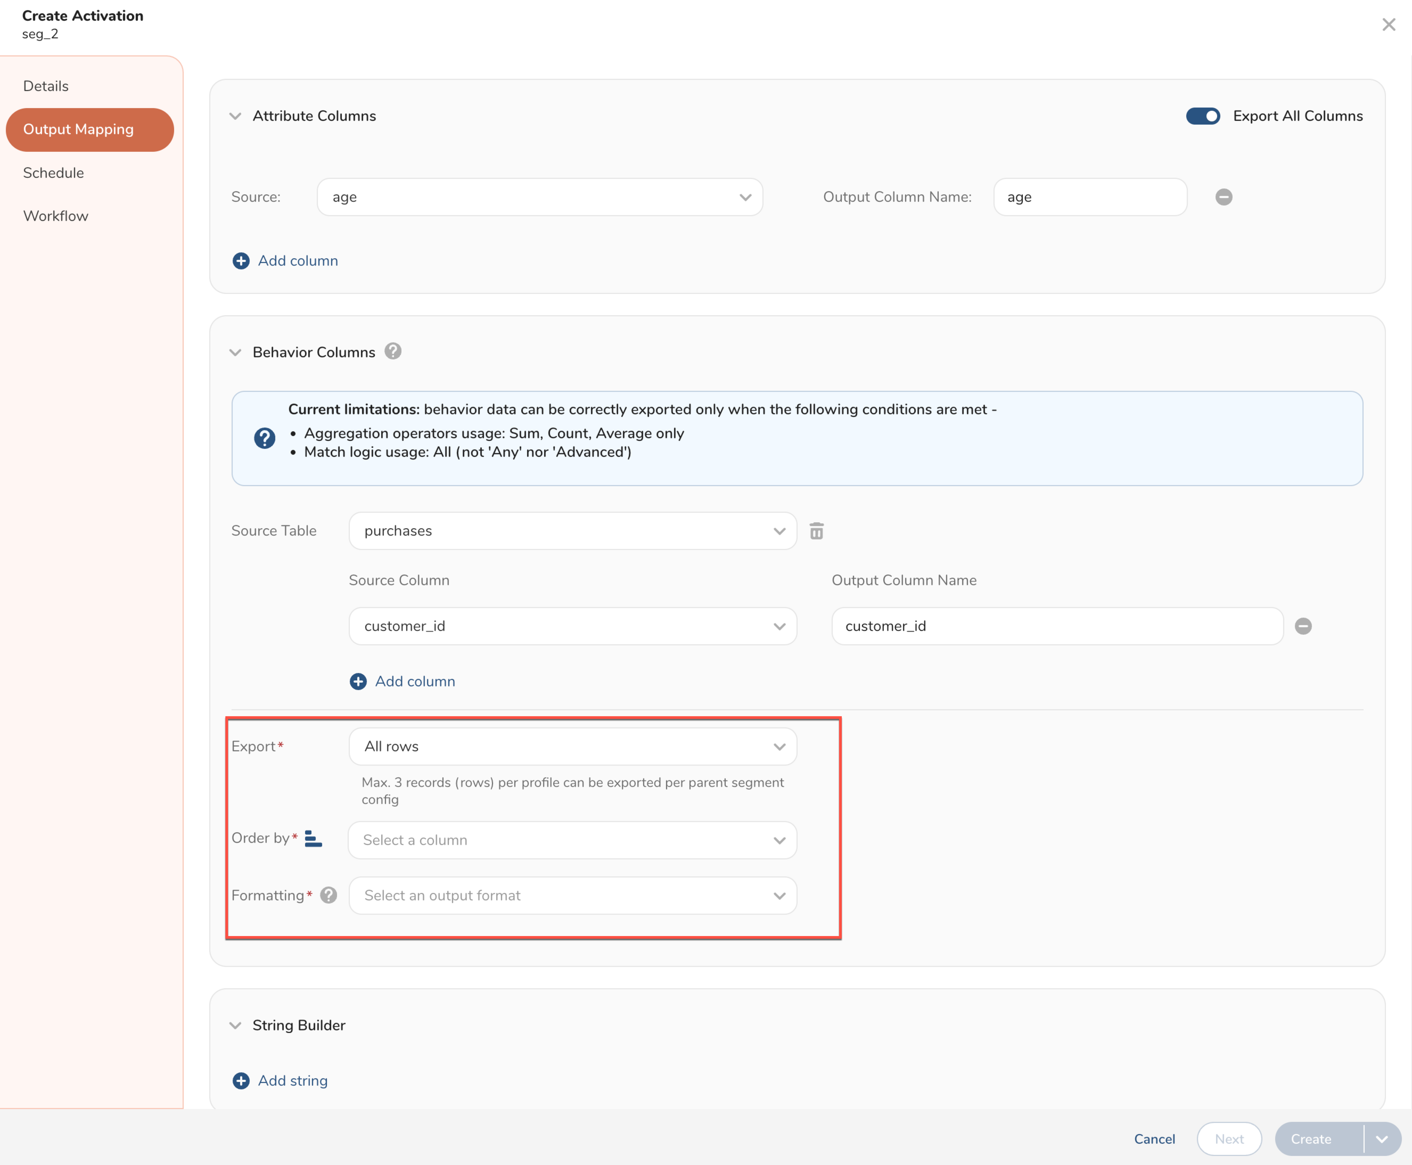Close the Create Activation dialog

tap(1389, 25)
